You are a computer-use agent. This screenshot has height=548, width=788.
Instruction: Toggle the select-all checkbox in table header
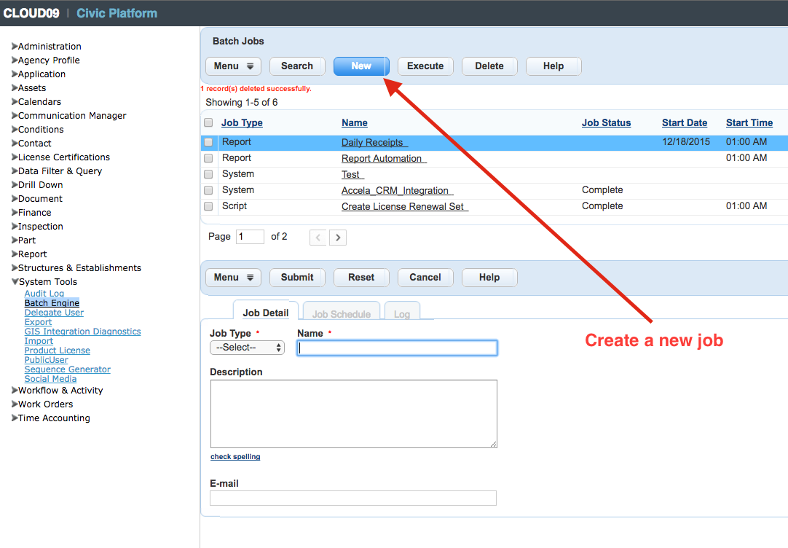coord(209,122)
